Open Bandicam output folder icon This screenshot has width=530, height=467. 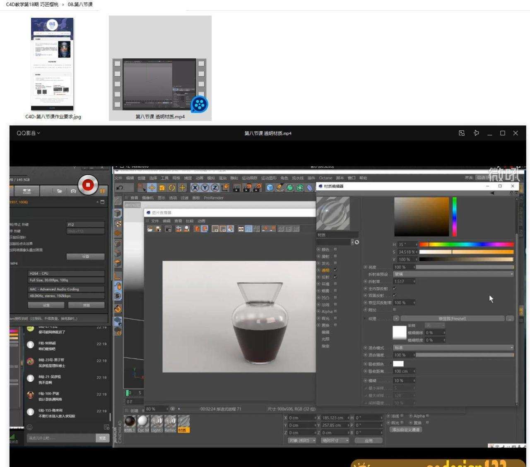(60, 191)
